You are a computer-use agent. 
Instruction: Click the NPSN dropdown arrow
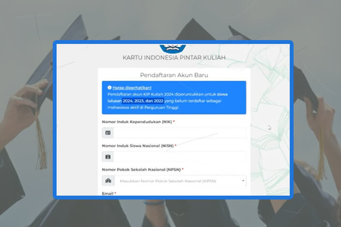pos(243,181)
